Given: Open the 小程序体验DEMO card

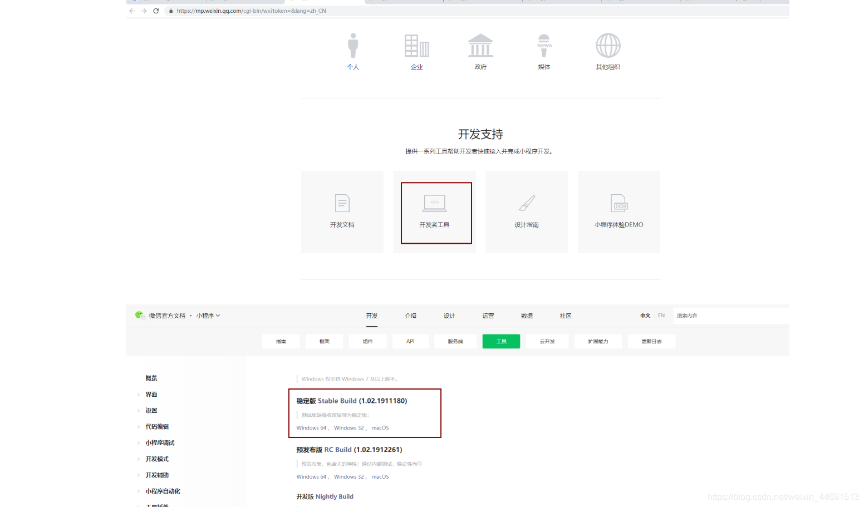Looking at the screenshot, I should pyautogui.click(x=619, y=212).
